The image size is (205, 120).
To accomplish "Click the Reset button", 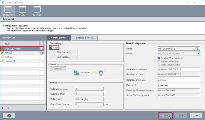I will pyautogui.click(x=181, y=116).
